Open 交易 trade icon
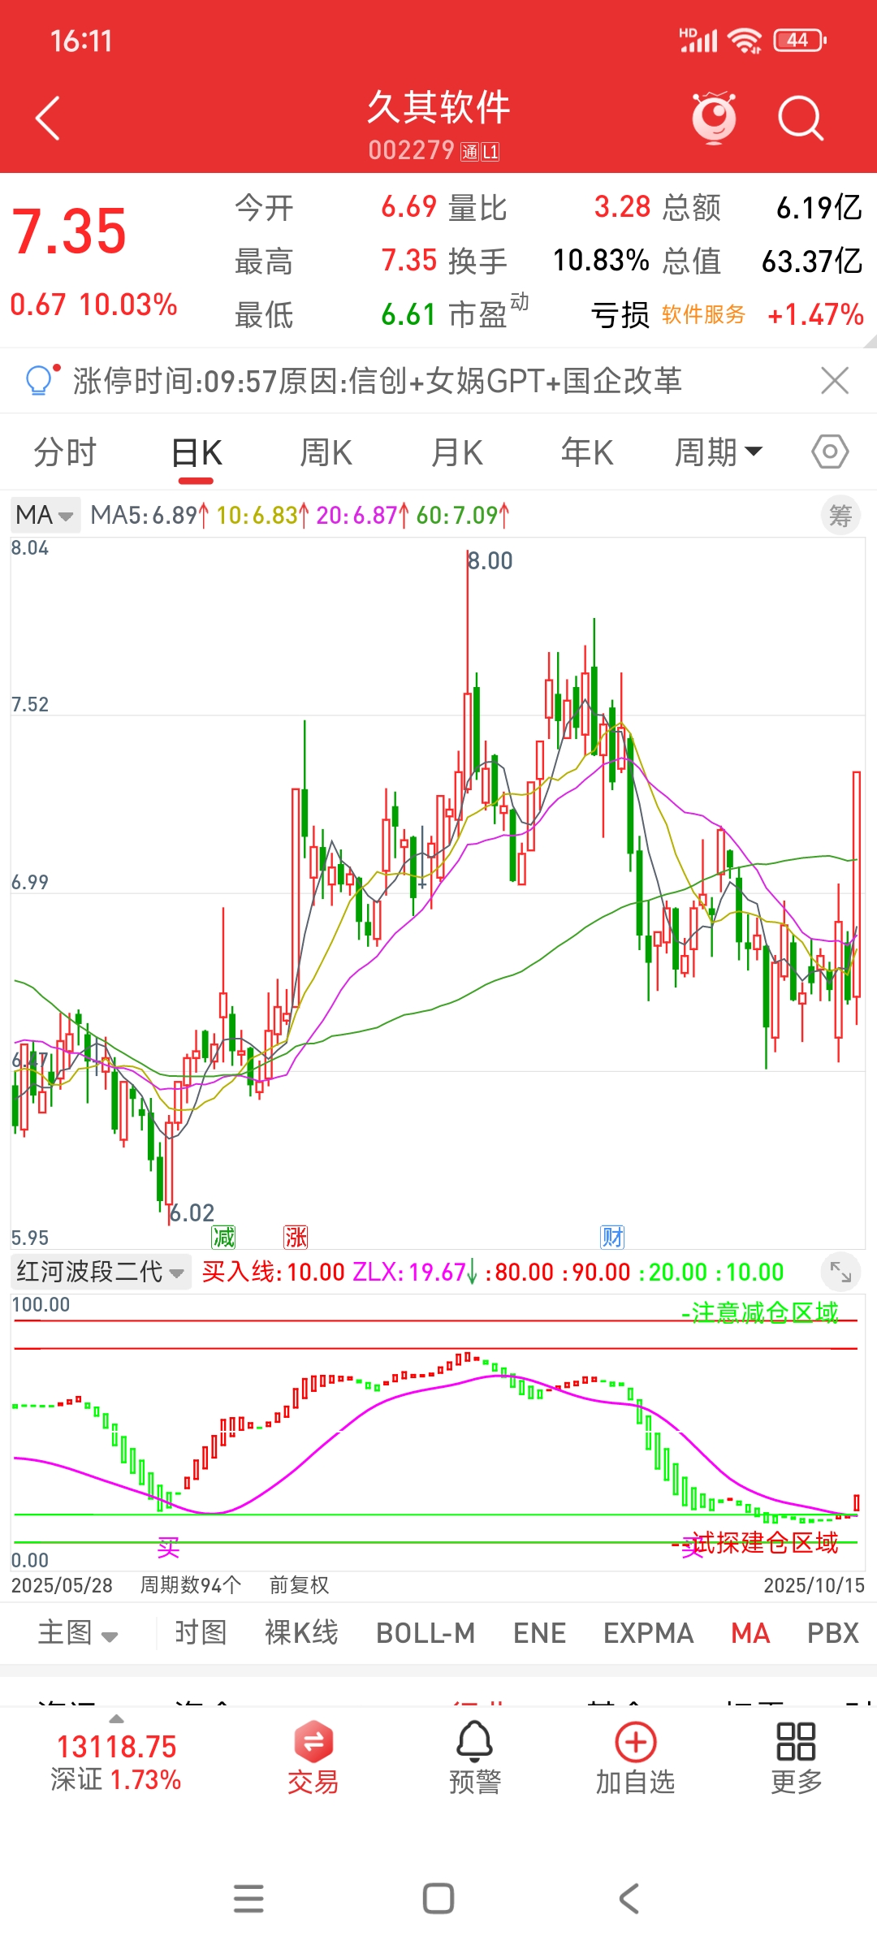Screen dimensions: 877x1949 [x=313, y=1757]
